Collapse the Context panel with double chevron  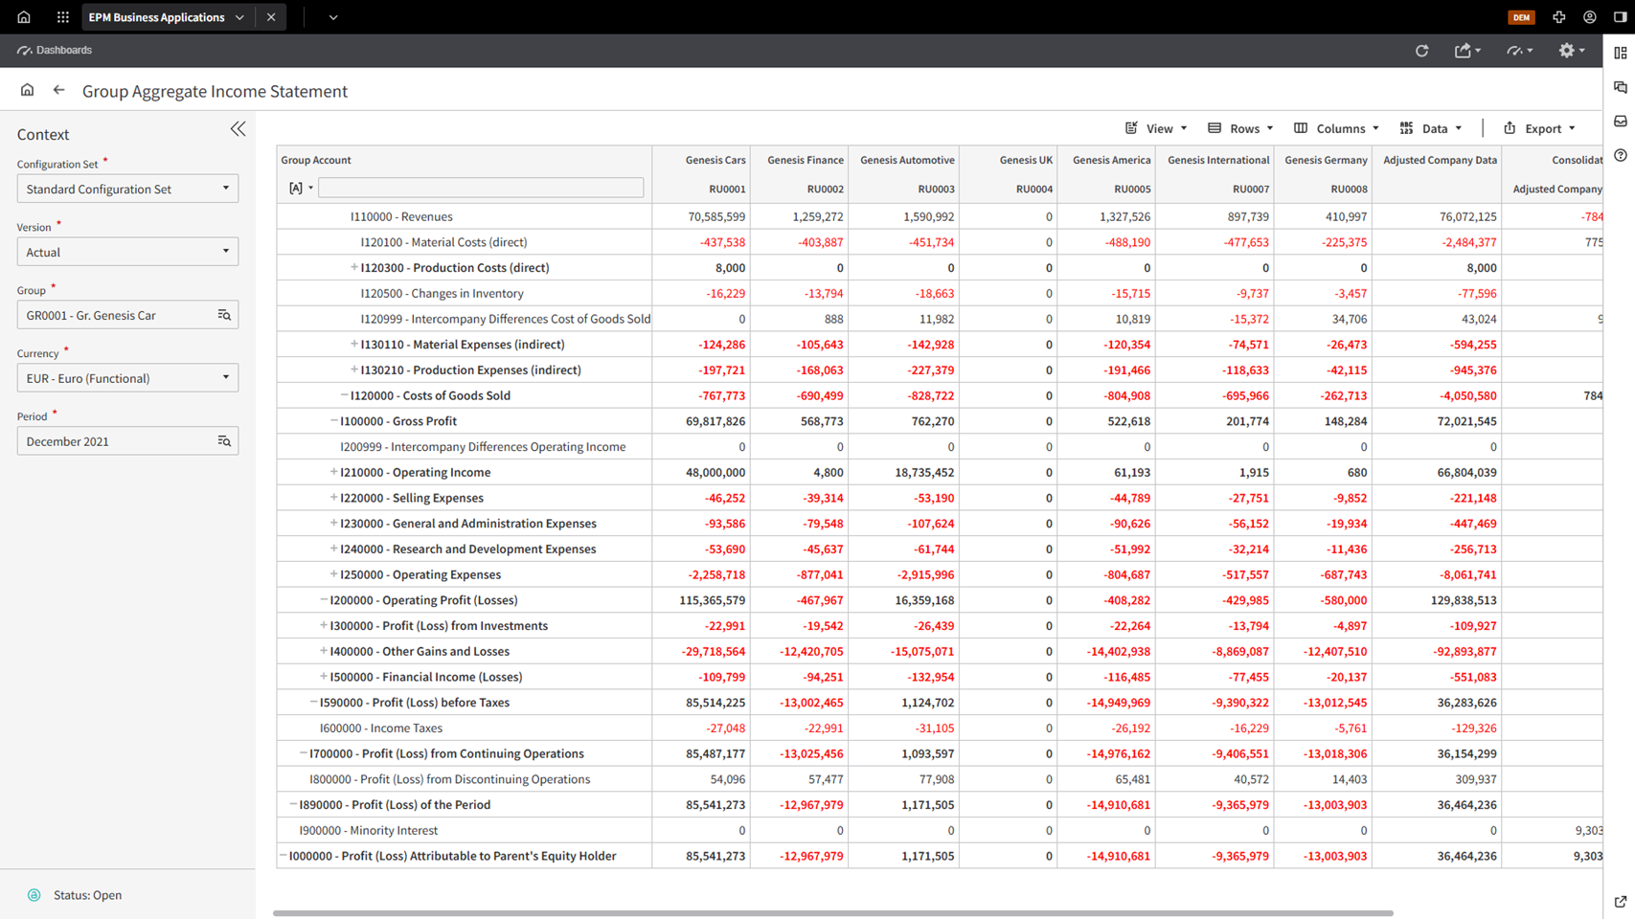[238, 129]
